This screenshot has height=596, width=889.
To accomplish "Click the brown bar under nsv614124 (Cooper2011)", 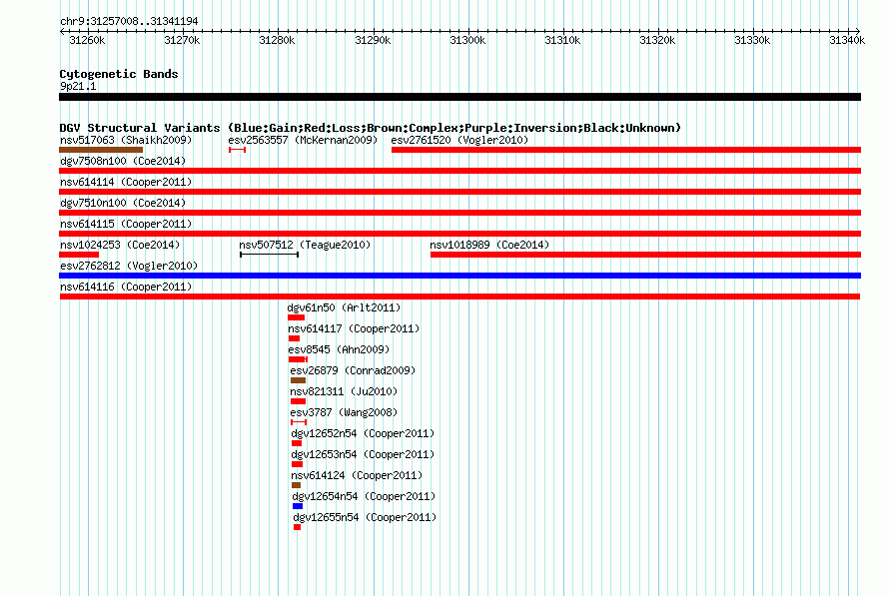I will pos(296,485).
